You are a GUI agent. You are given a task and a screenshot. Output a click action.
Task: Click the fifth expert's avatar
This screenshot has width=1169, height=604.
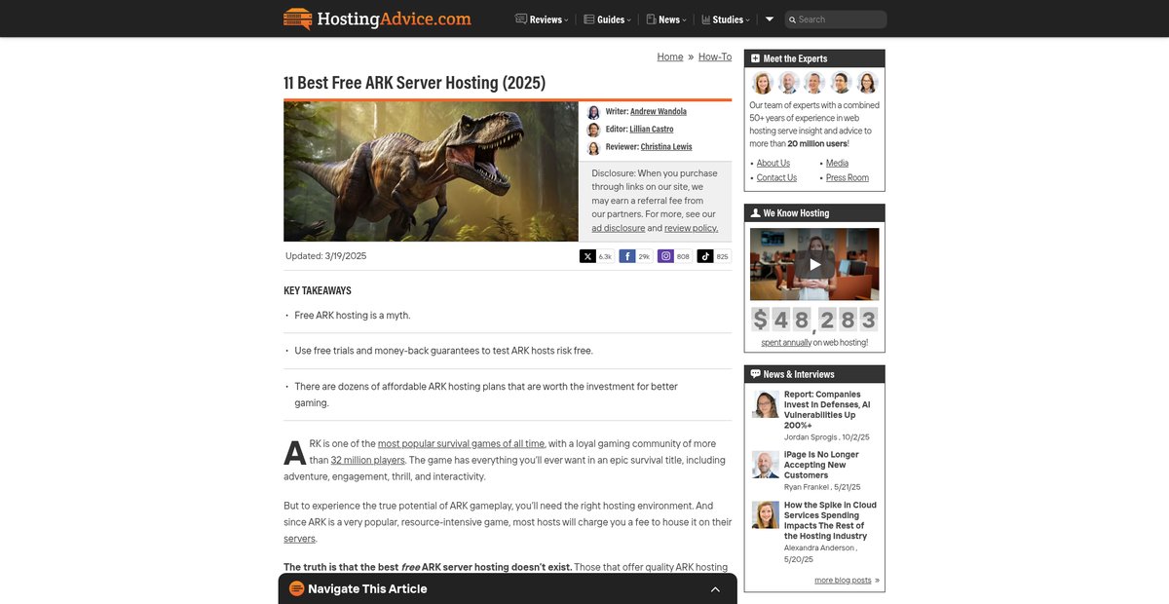point(867,83)
